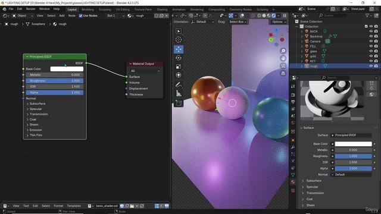The image size is (381, 214).
Task: Click the viewport zoom magnifier icon
Action: tap(283, 51)
